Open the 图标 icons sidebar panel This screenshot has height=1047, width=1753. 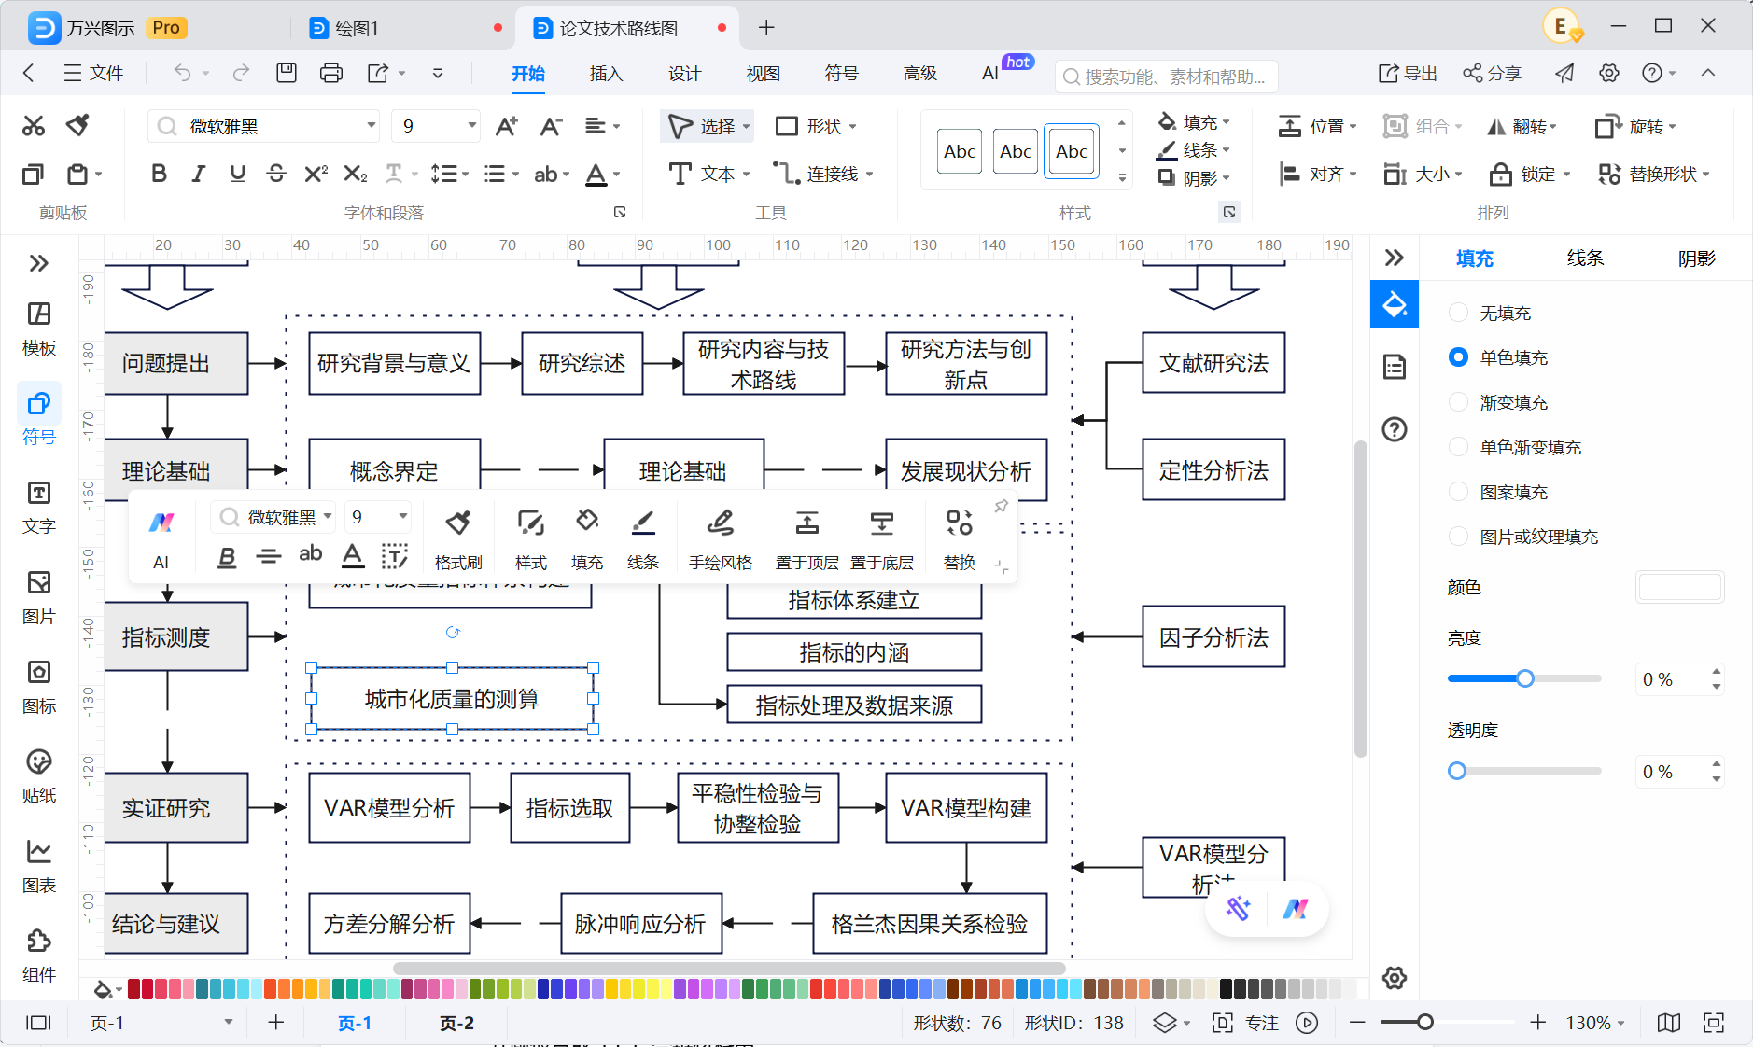point(39,687)
